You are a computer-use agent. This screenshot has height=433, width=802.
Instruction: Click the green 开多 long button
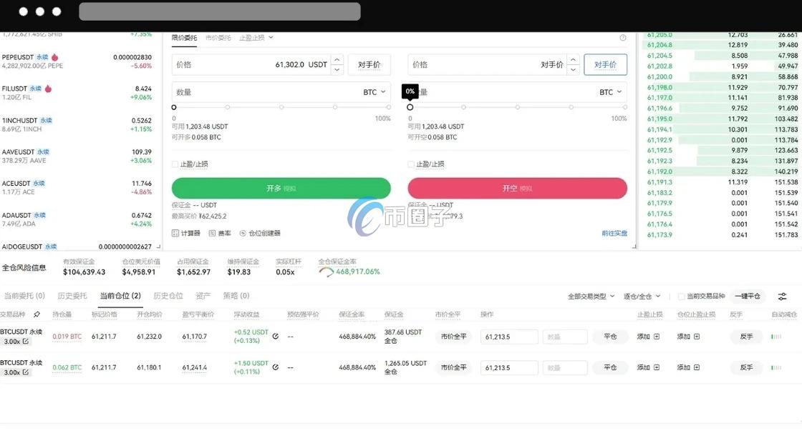[x=280, y=188]
